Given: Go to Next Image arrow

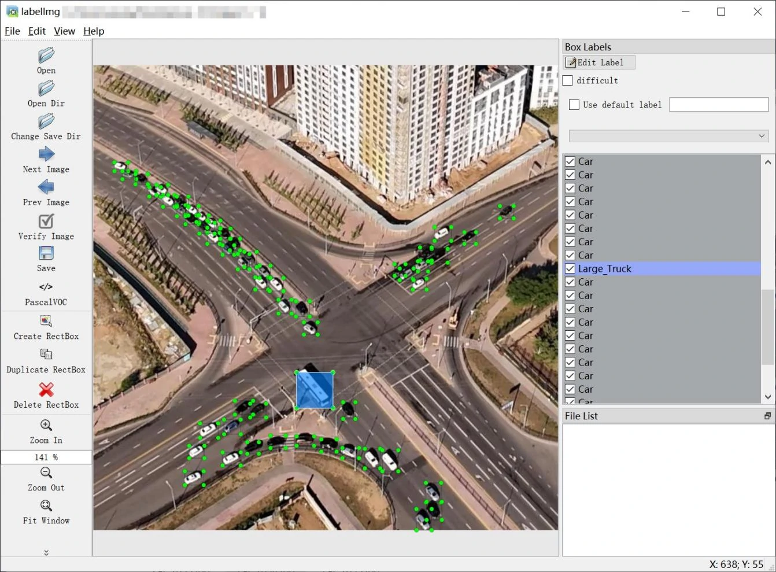Looking at the screenshot, I should pos(46,154).
